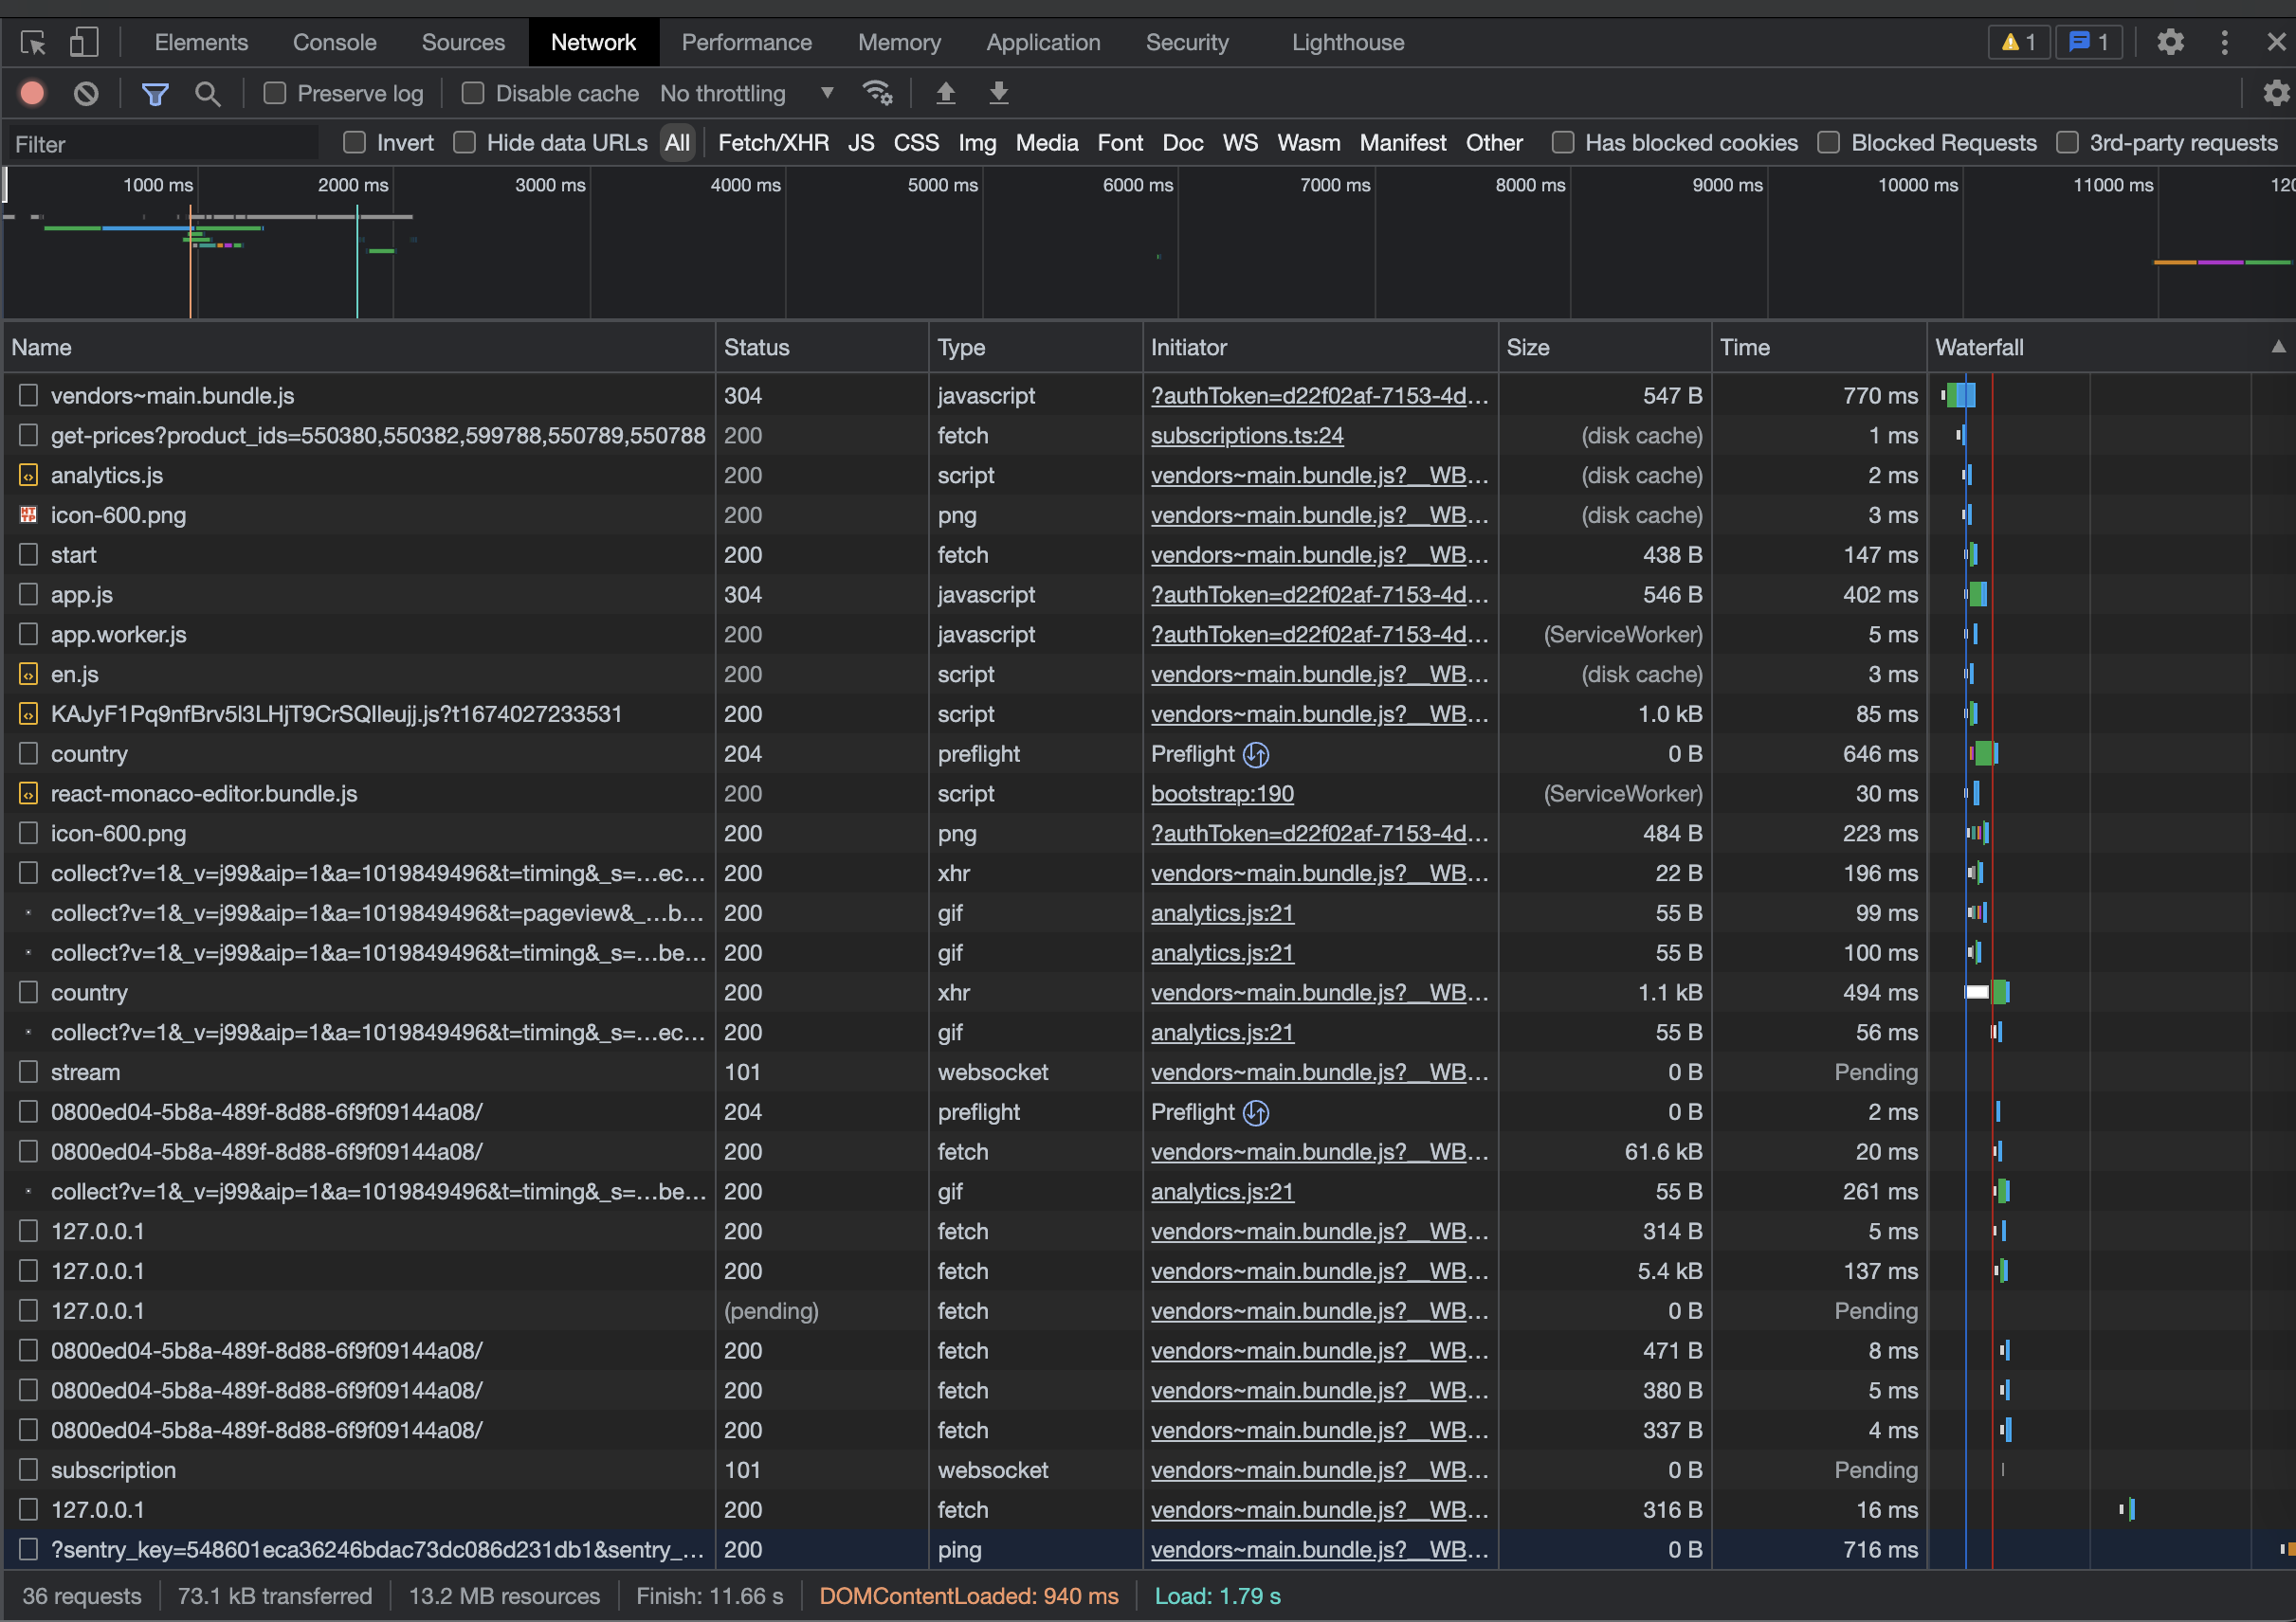This screenshot has height=1622, width=2296.
Task: Enable the Preserve log checkbox
Action: pos(275,94)
